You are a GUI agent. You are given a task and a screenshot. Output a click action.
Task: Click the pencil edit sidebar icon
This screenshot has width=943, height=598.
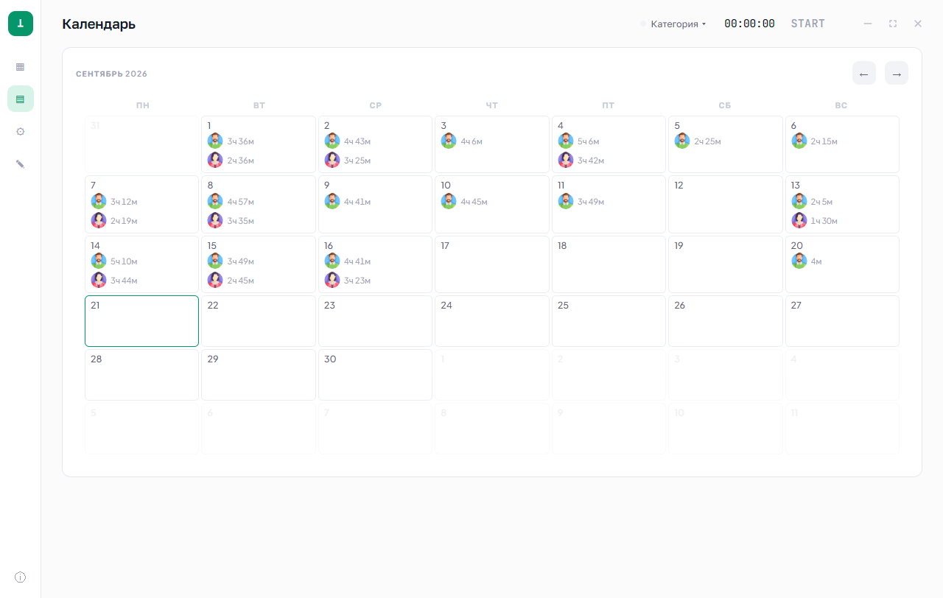[x=21, y=163]
